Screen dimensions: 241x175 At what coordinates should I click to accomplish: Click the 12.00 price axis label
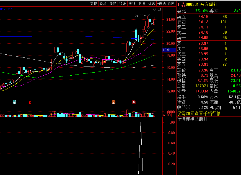tap(171, 91)
